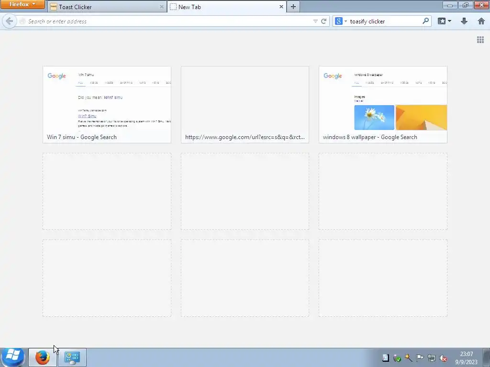
Task: Toggle the new tab grid view icon
Action: tap(480, 40)
